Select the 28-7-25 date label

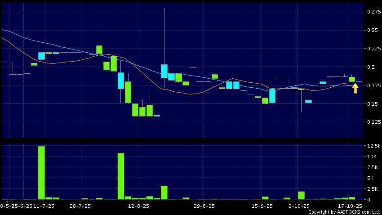(81, 206)
